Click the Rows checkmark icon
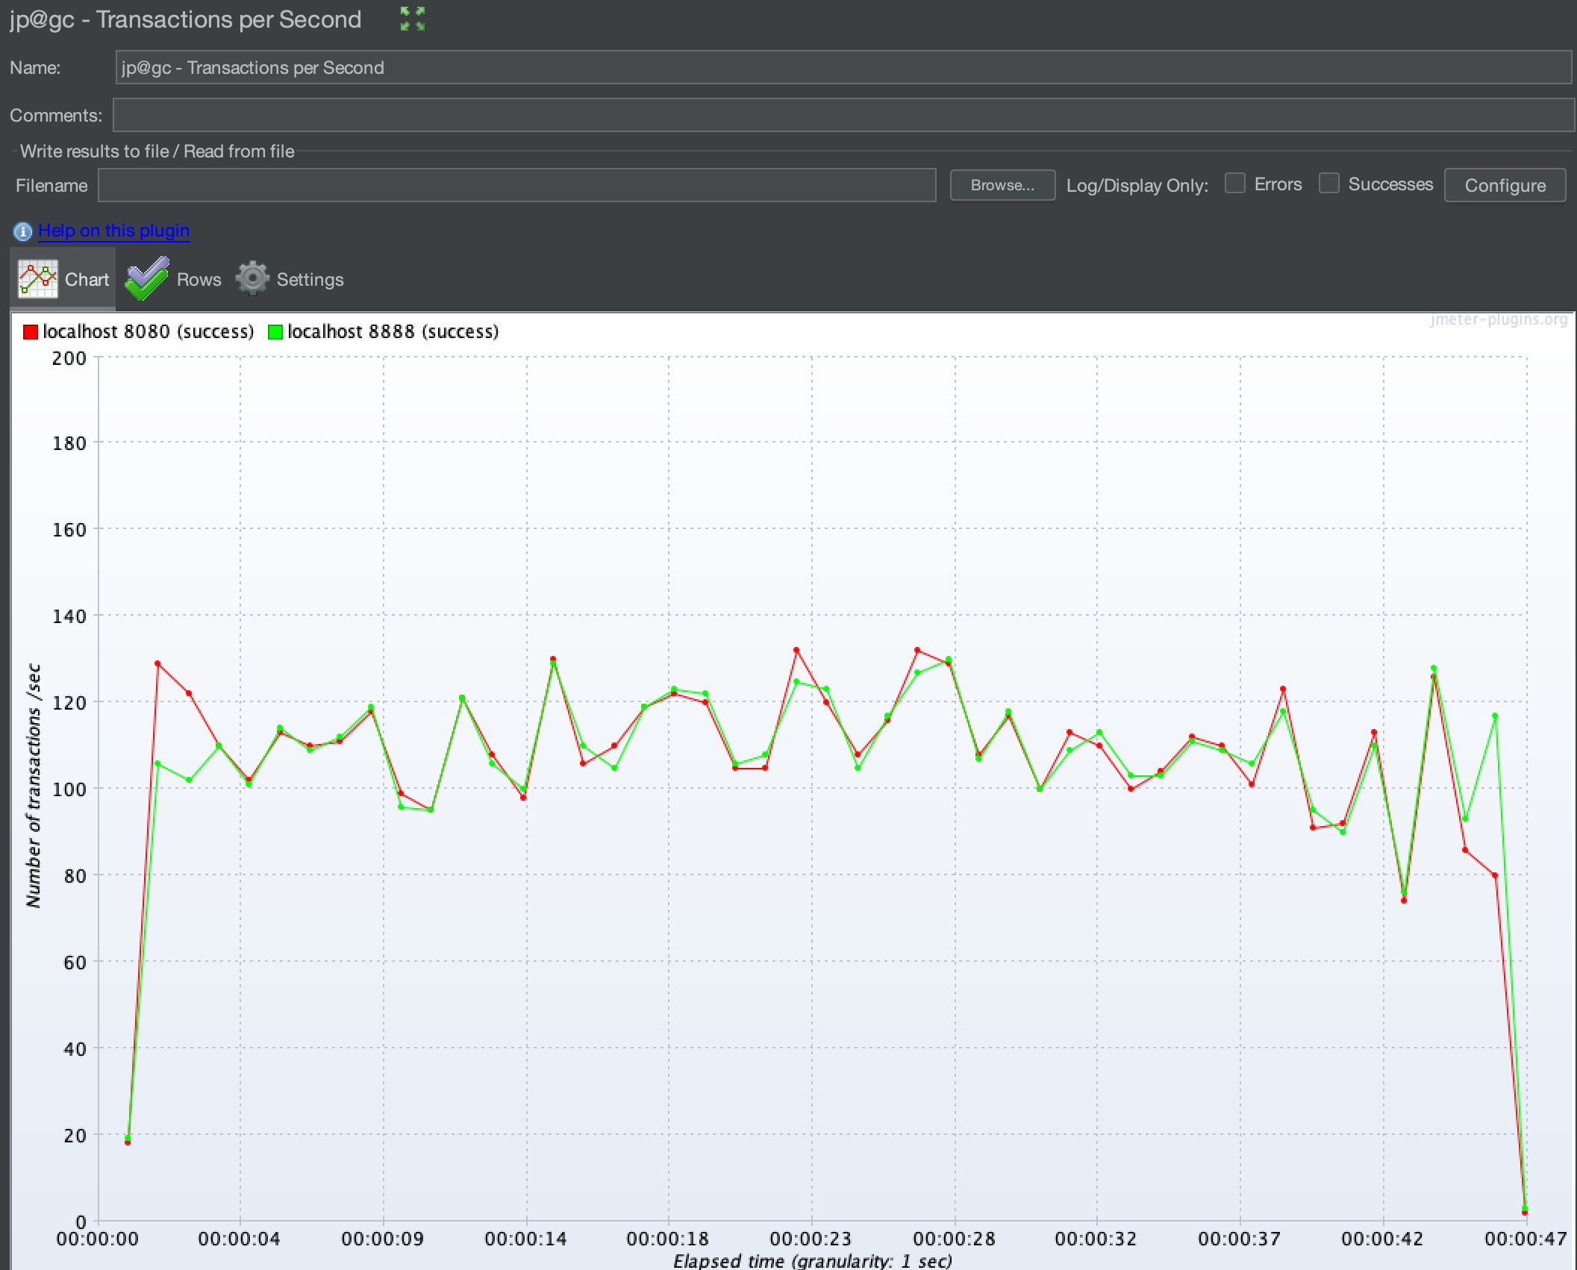Viewport: 1577px width, 1270px height. pyautogui.click(x=147, y=279)
